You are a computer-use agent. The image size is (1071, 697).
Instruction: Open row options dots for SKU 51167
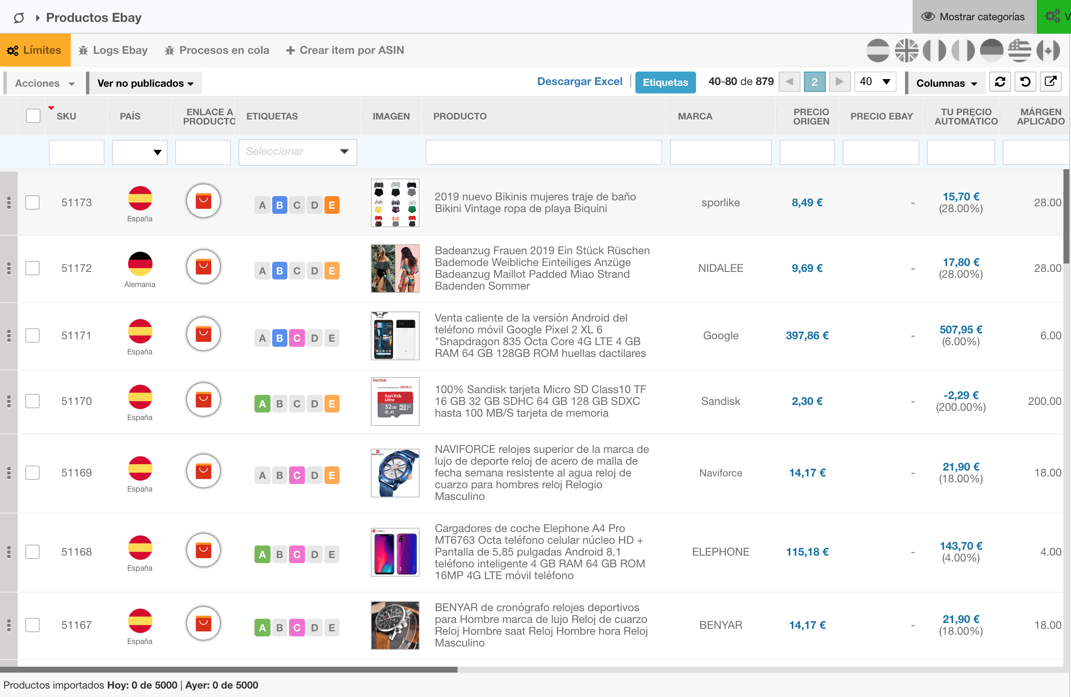8,625
